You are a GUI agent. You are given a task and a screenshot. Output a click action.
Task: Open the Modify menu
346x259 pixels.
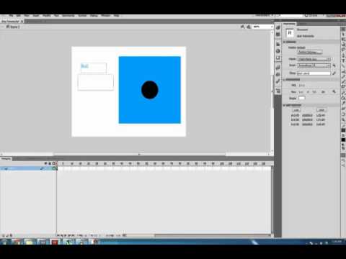pos(47,16)
